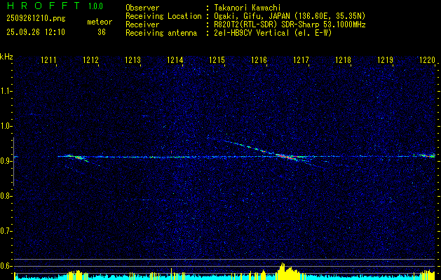Click the observer name Takanori Kawachi
The height and width of the screenshot is (280, 441).
coord(247,8)
